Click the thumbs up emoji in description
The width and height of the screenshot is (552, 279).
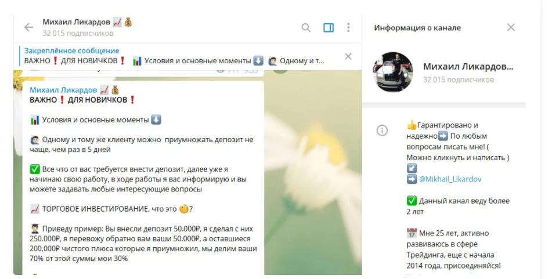tap(412, 125)
